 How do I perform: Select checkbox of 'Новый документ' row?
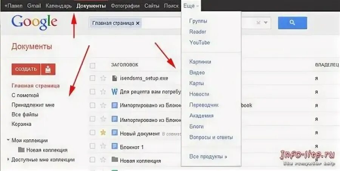(93, 133)
